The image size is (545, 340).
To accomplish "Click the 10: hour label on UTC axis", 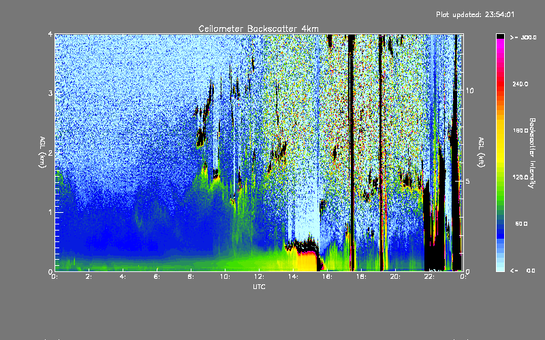I will click(225, 277).
